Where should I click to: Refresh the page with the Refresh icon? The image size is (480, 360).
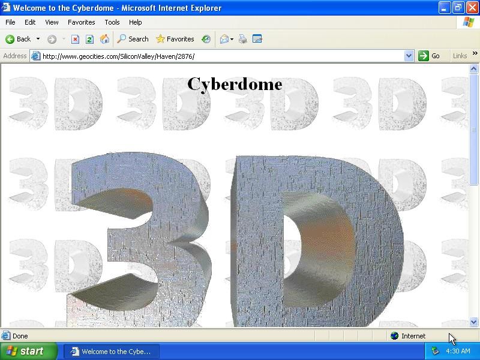click(89, 39)
